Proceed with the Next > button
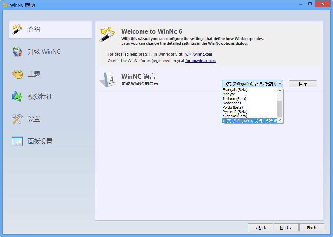Viewport: 333px width, 237px height. click(x=286, y=228)
